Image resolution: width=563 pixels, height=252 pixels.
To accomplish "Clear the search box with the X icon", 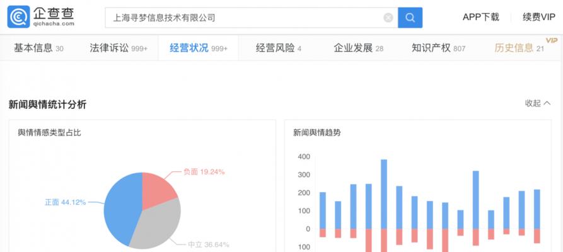I will [388, 18].
